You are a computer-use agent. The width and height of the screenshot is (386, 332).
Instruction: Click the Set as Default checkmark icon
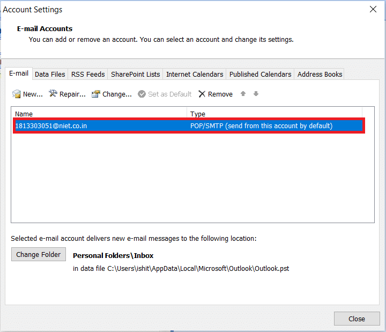pyautogui.click(x=142, y=94)
